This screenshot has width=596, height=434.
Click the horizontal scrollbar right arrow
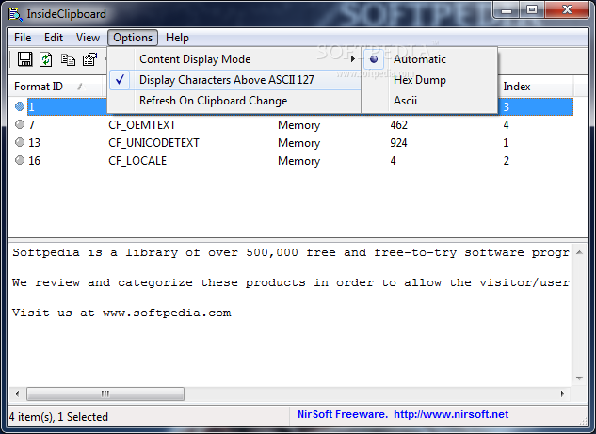[562, 394]
